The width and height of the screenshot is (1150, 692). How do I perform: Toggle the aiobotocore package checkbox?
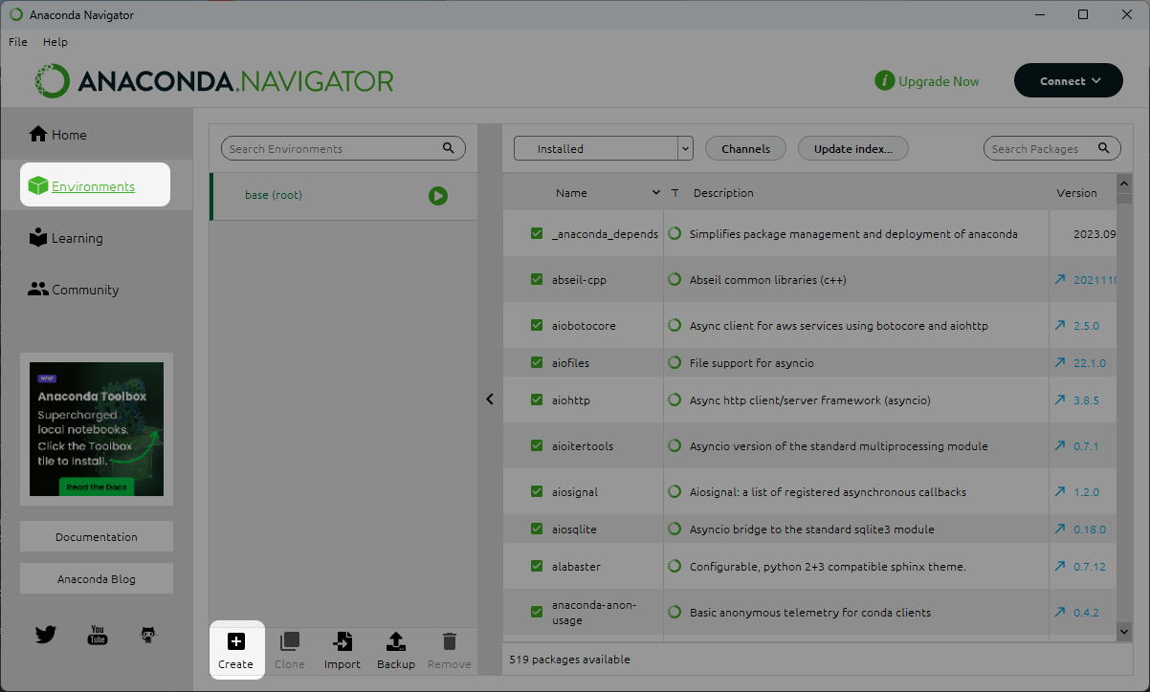point(537,326)
